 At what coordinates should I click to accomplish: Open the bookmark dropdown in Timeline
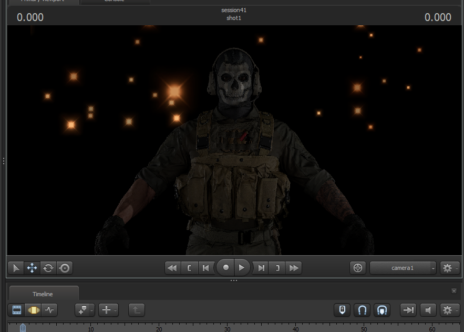click(x=85, y=310)
